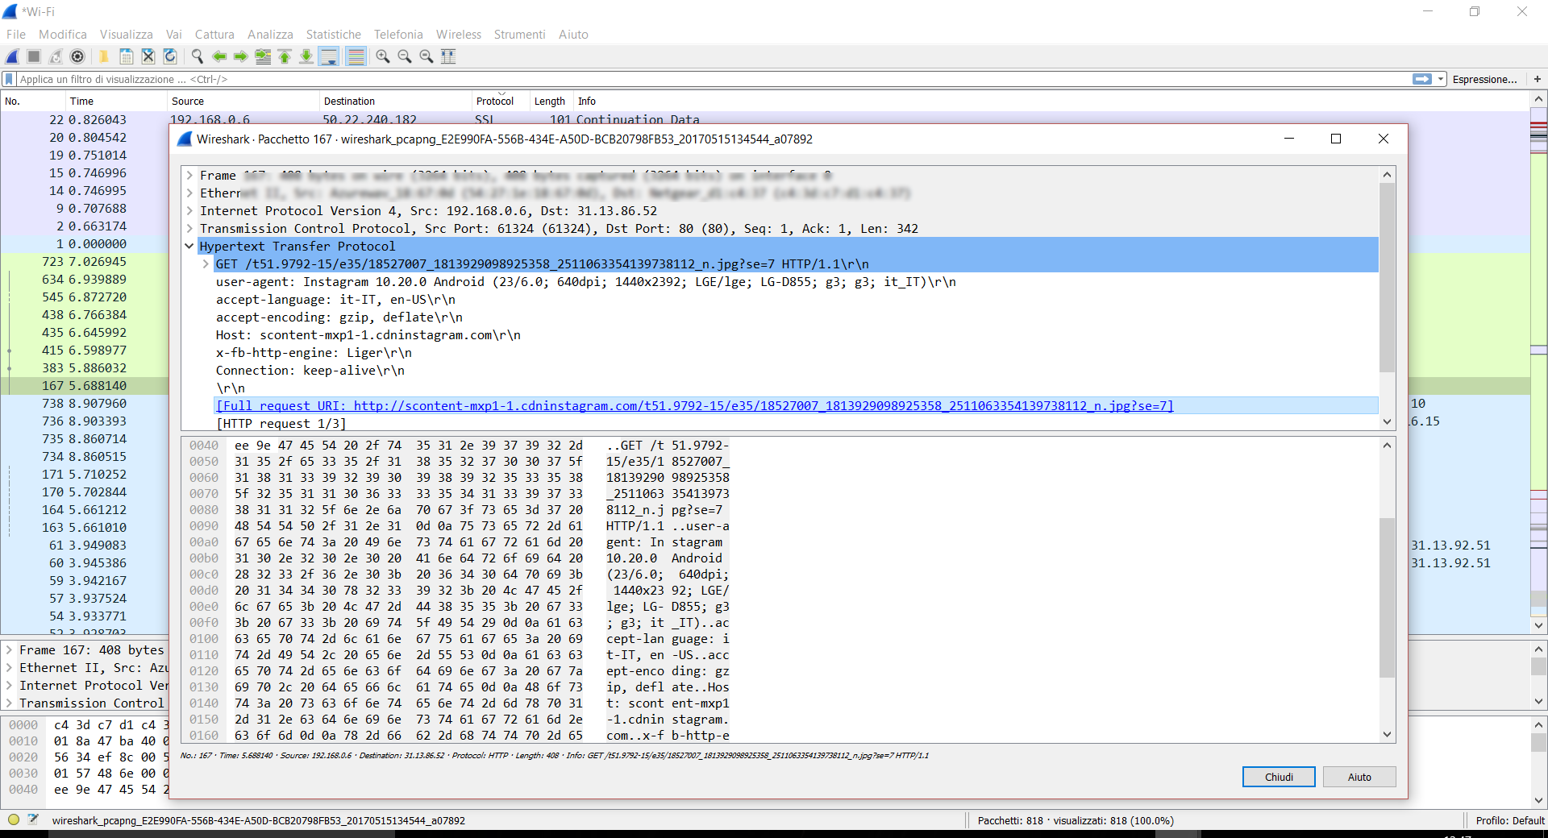Reset text to normal size

[x=427, y=56]
